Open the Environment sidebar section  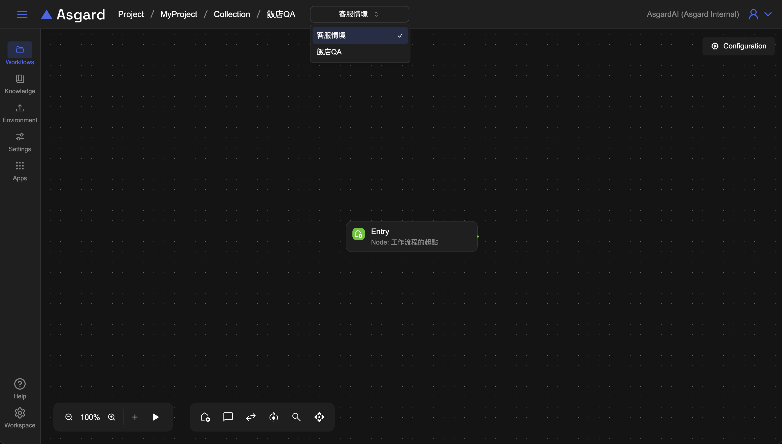pyautogui.click(x=20, y=113)
